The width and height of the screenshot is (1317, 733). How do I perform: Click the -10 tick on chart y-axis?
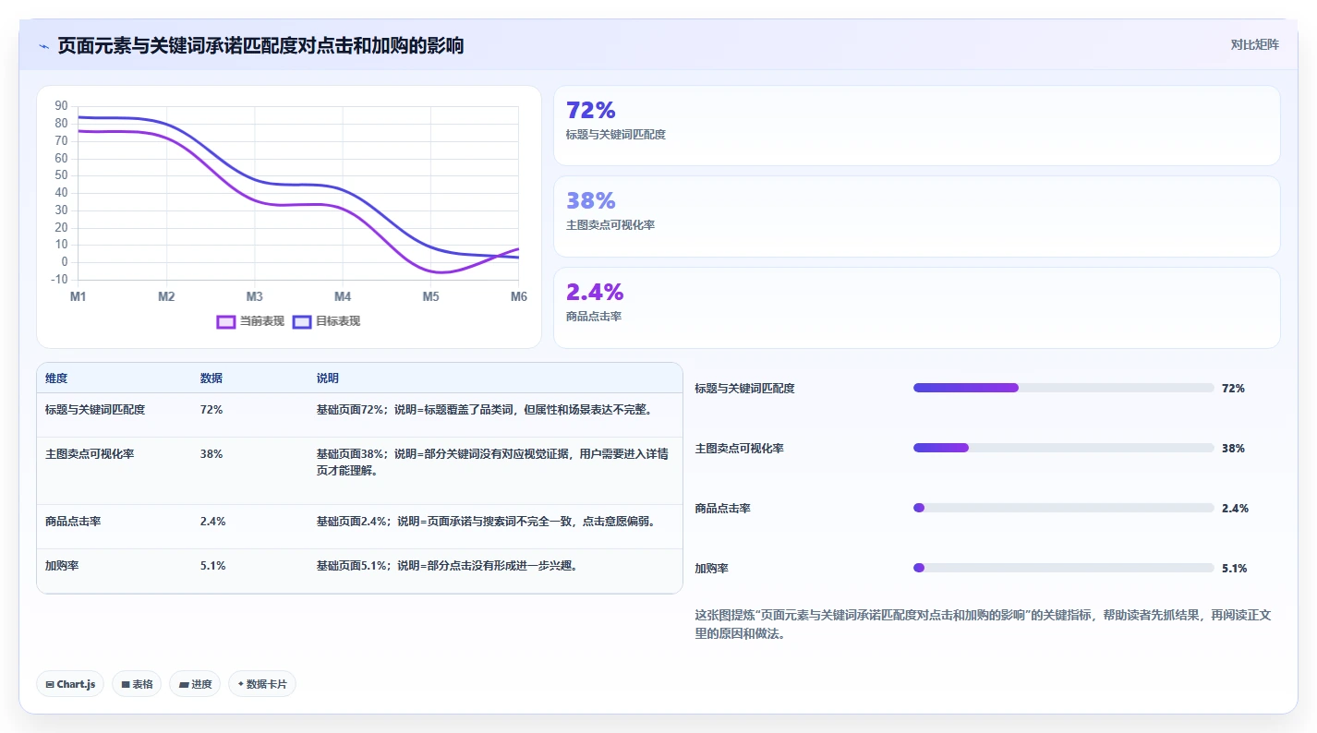[x=60, y=279]
